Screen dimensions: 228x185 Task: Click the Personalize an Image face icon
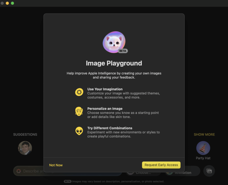pos(79,111)
